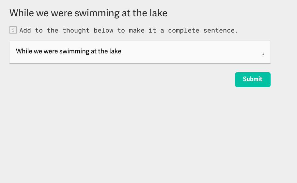Focus the sentence completion text box
The width and height of the screenshot is (297, 183).
140,52
